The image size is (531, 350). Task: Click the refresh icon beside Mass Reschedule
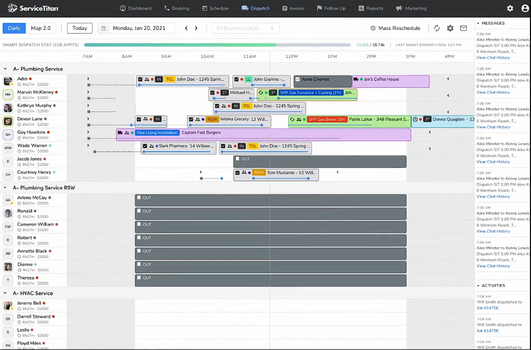(437, 28)
